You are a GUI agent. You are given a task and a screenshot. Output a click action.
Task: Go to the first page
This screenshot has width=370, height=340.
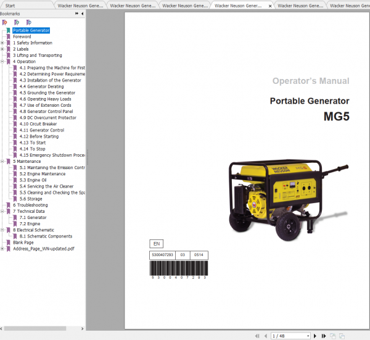coord(257,336)
